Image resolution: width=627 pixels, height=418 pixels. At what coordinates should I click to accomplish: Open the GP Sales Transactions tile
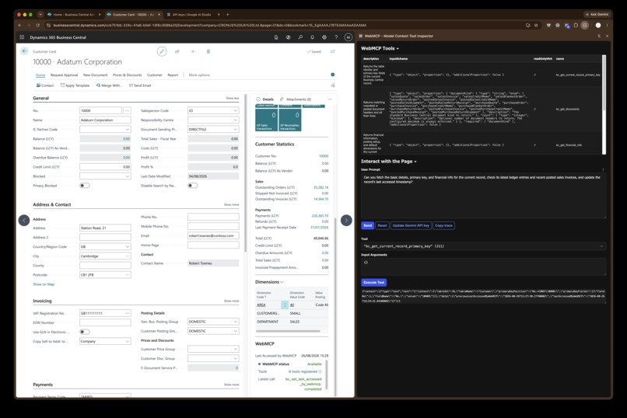[266, 120]
